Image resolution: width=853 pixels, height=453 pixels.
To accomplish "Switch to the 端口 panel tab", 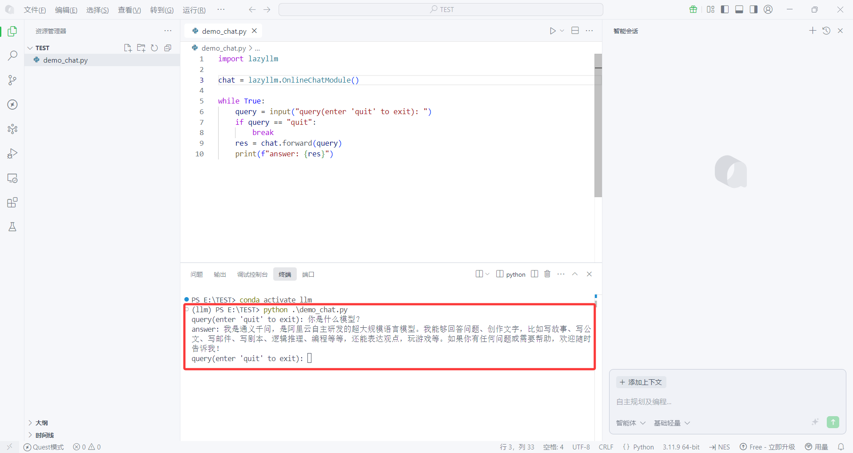I will tap(308, 274).
